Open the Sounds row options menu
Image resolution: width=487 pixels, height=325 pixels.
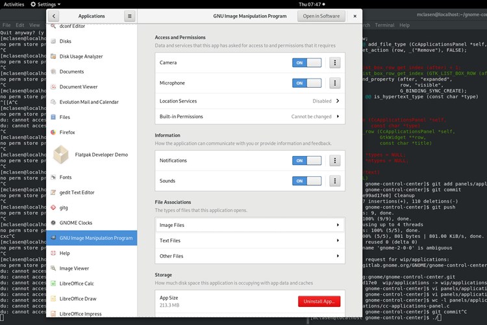335,181
